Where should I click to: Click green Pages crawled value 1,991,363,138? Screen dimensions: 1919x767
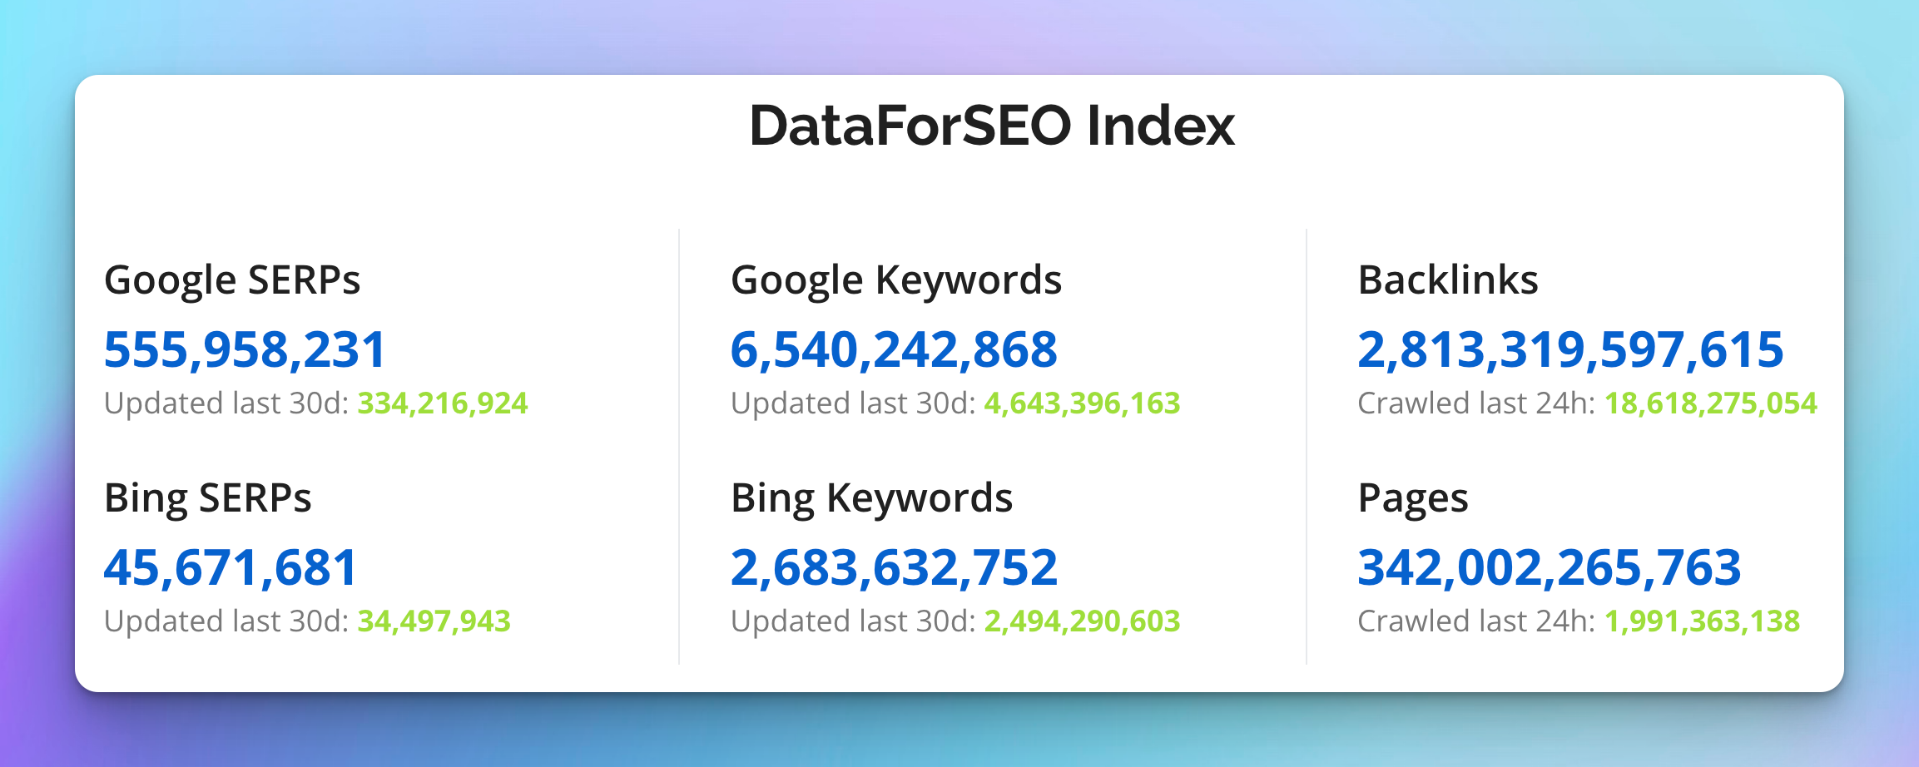pos(1702,621)
